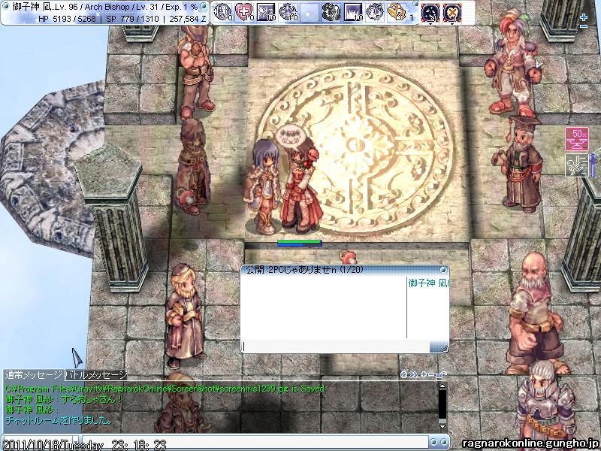This screenshot has height=451, width=601.
Task: Click the SP 779 / 1310 readout
Action: 133,19
